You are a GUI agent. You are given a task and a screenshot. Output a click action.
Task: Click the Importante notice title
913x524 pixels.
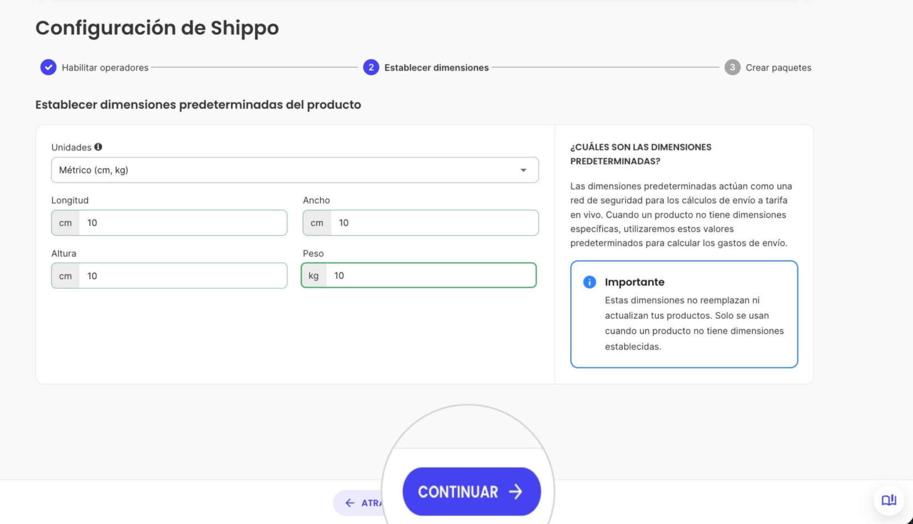[x=635, y=282]
